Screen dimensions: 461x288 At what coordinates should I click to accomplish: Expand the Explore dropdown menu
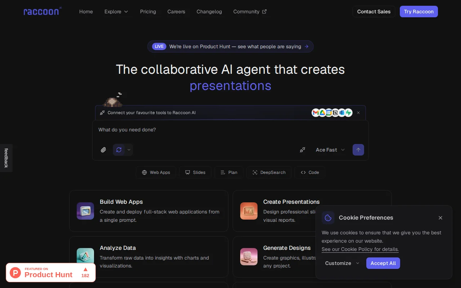coord(116,12)
